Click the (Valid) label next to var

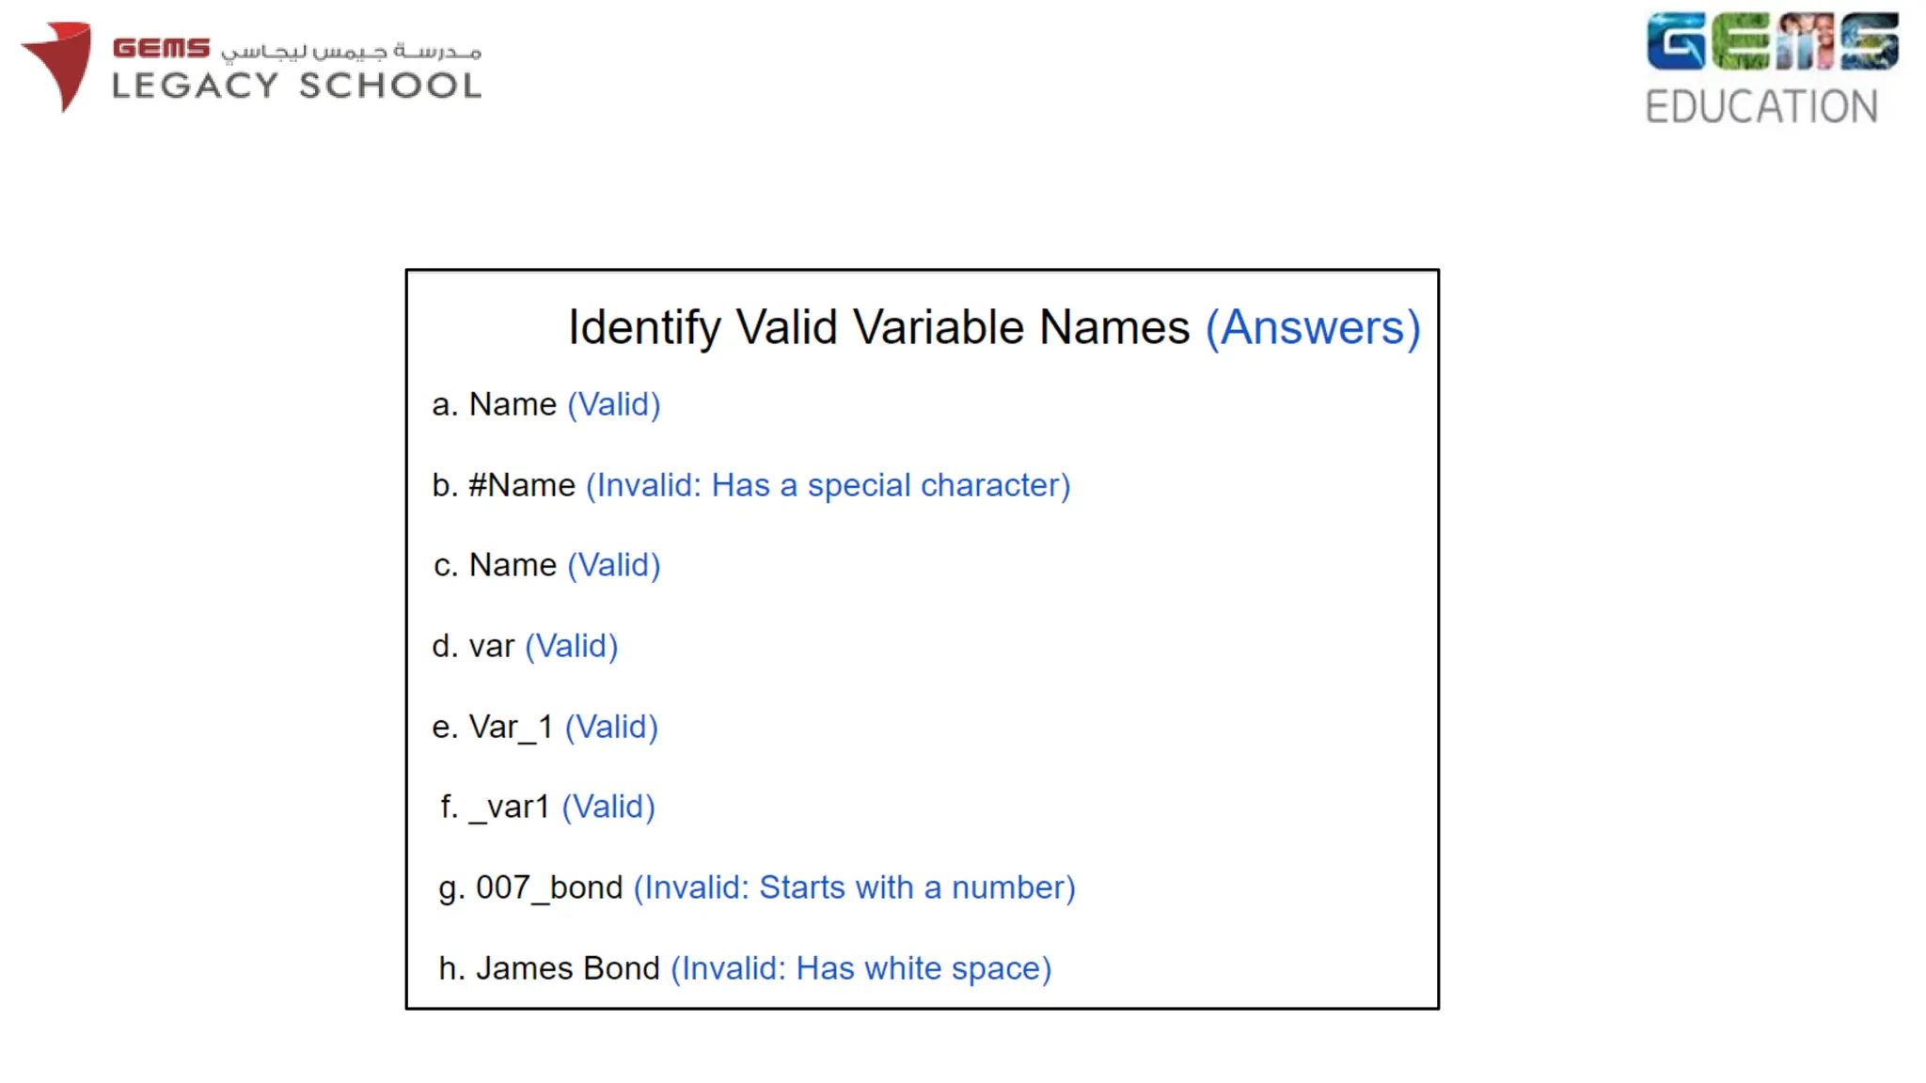click(x=572, y=646)
